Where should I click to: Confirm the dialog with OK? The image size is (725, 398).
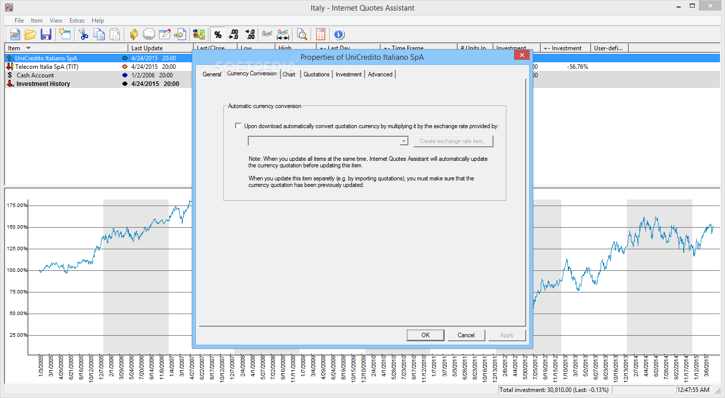[x=425, y=335]
